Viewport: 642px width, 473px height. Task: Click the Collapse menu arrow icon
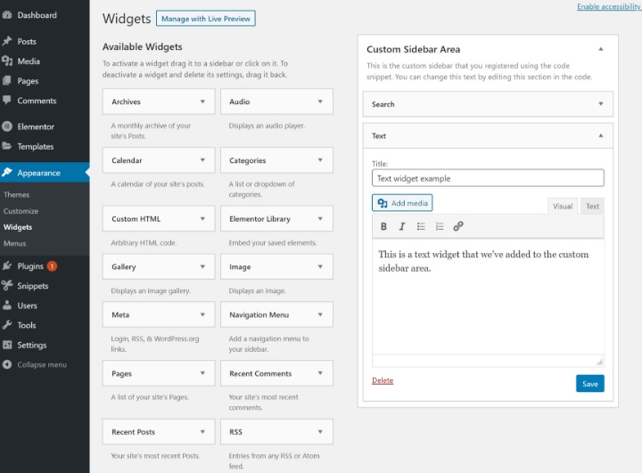coord(6,364)
